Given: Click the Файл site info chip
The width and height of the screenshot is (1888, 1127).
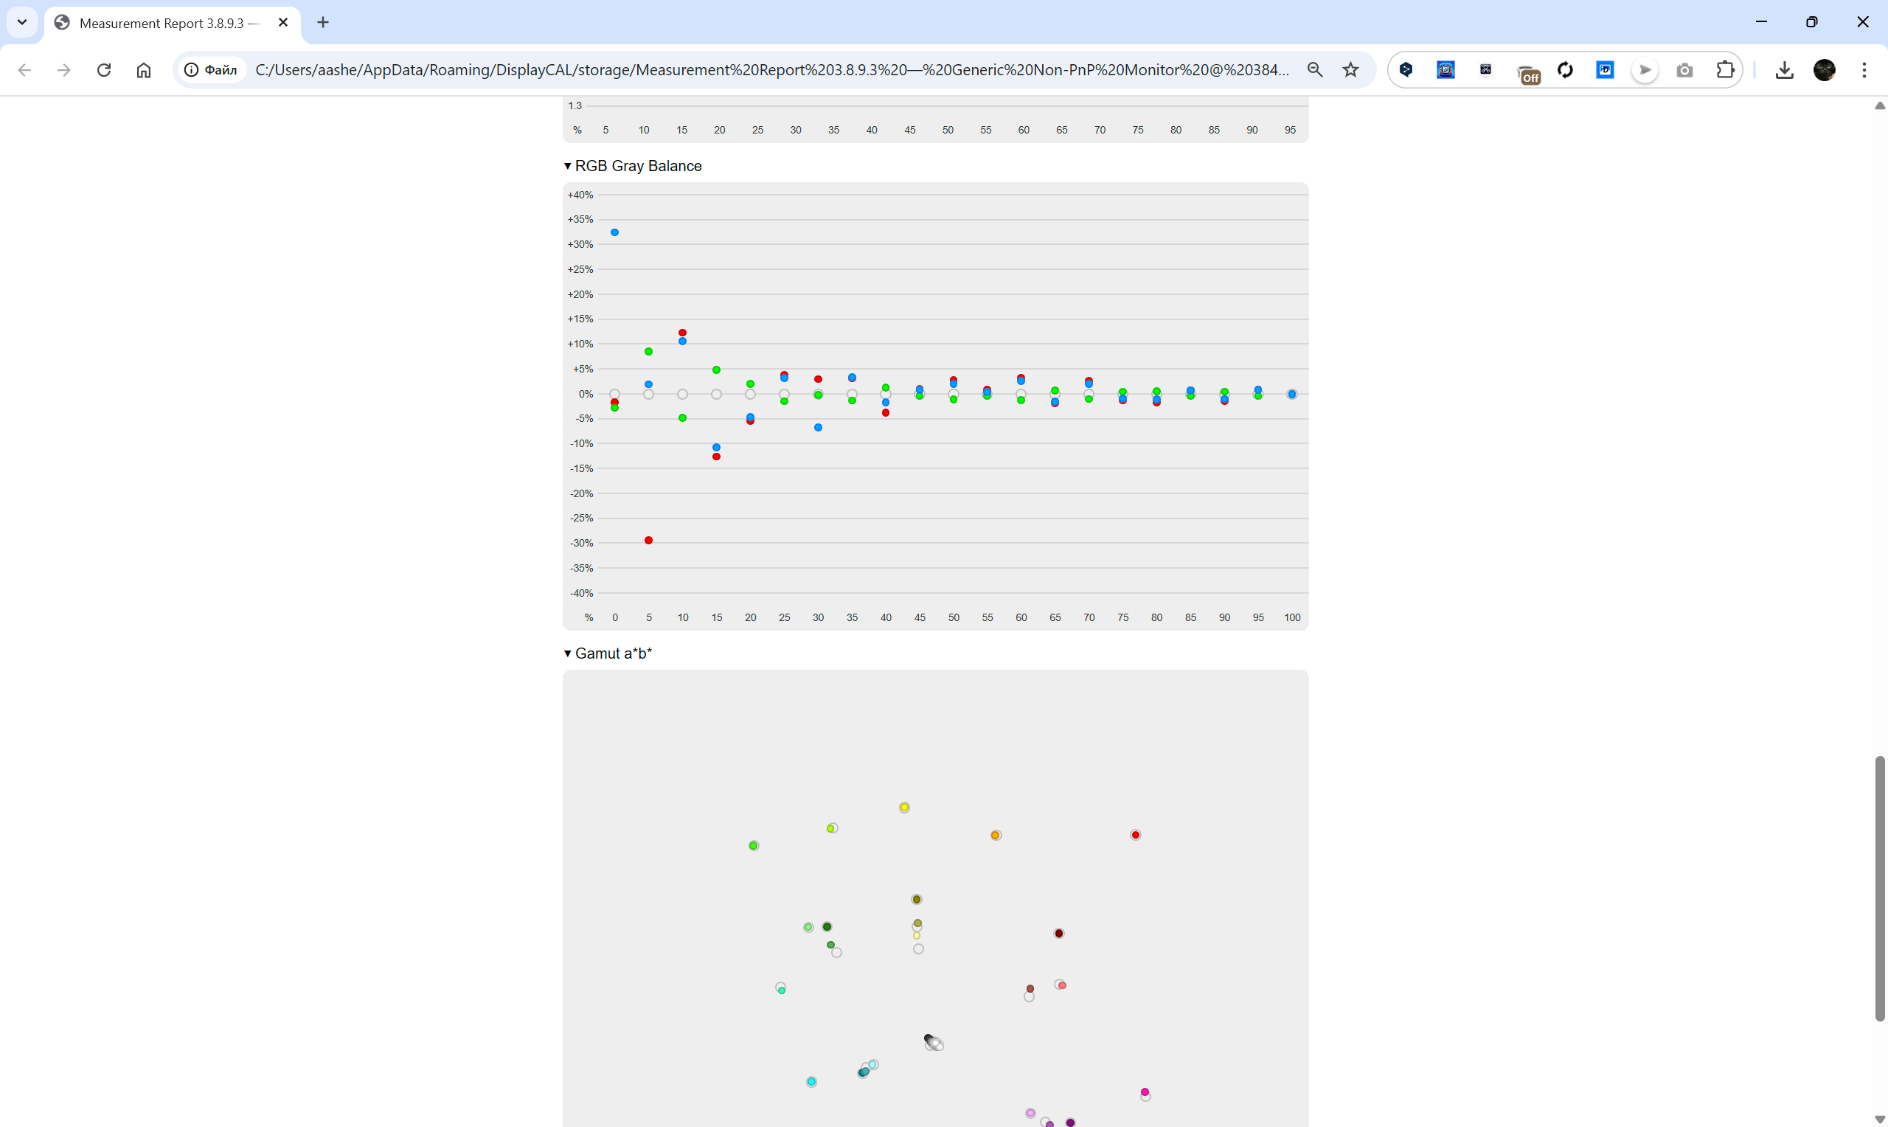Looking at the screenshot, I should pyautogui.click(x=211, y=70).
